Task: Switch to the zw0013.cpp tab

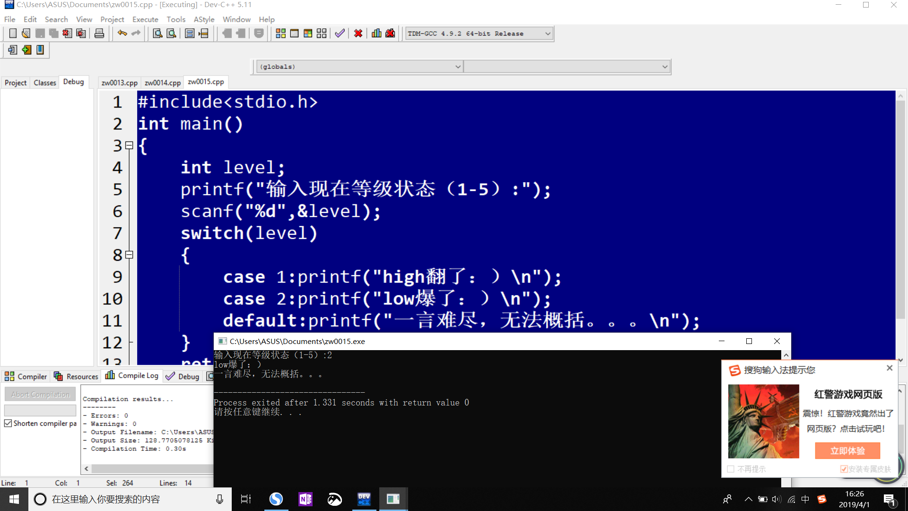Action: 119,83
